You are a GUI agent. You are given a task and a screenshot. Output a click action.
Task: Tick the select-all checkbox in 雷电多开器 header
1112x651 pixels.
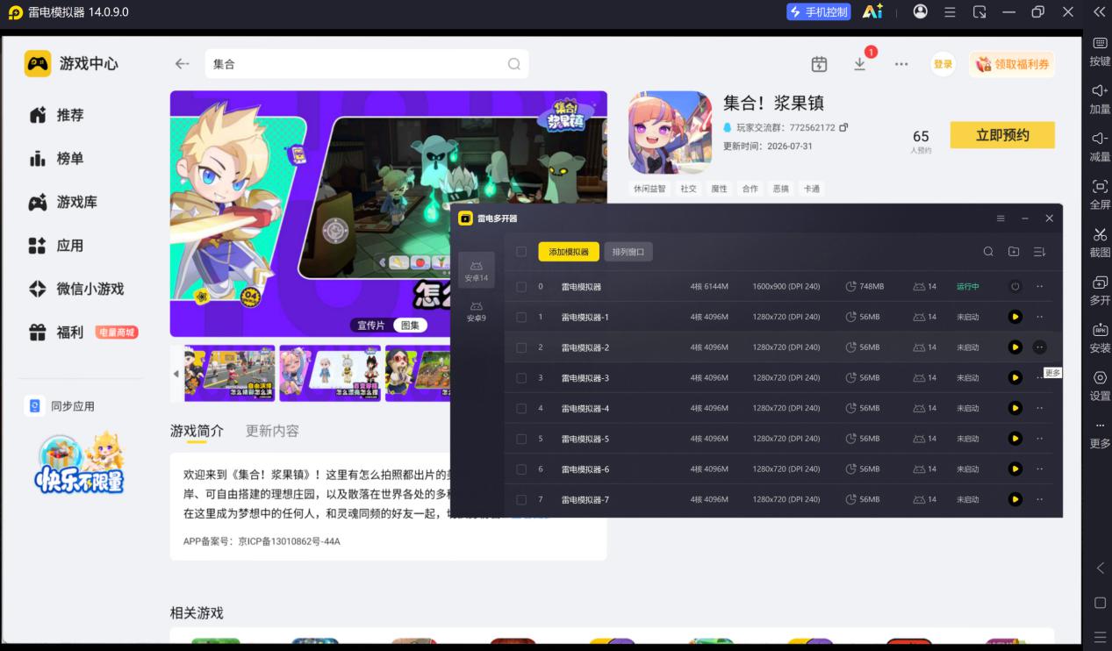pos(521,252)
